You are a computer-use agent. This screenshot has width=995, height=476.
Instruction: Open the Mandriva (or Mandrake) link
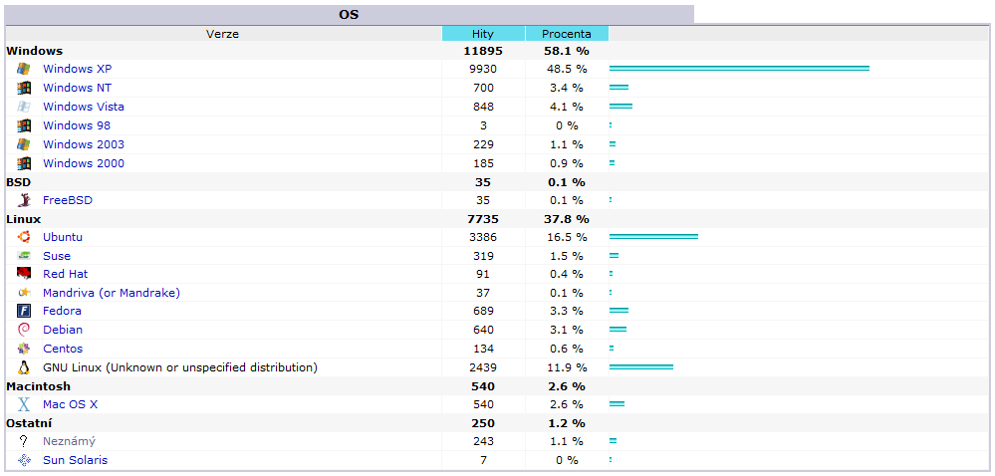click(112, 293)
